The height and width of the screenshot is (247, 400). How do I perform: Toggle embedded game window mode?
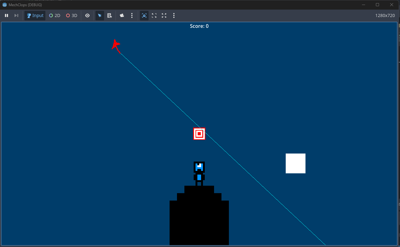point(144,15)
